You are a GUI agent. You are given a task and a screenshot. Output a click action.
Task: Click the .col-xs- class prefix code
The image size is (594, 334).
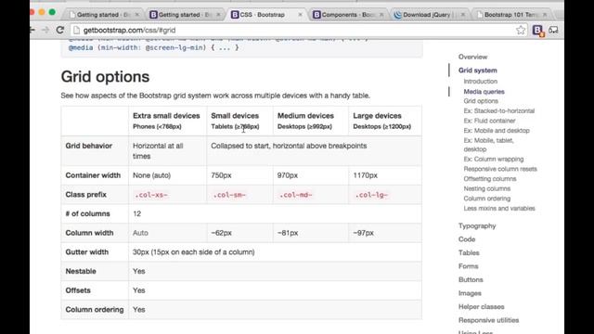[151, 195]
